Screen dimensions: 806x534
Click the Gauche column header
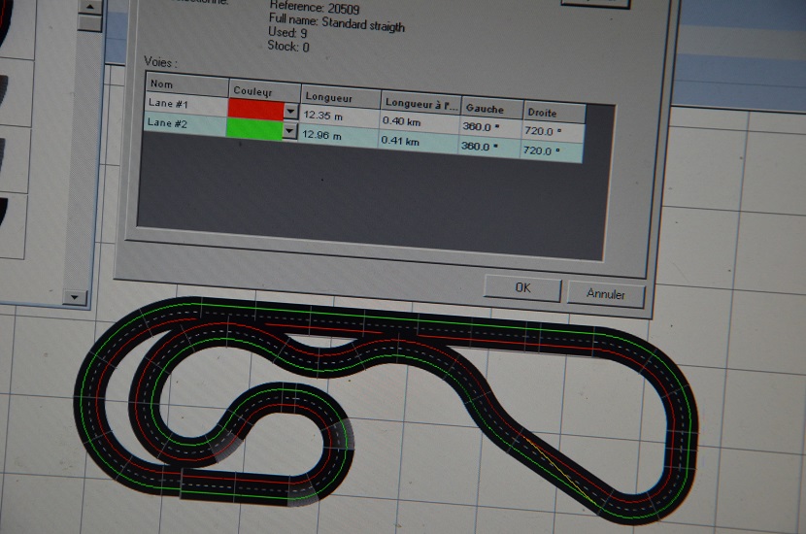pyautogui.click(x=492, y=109)
